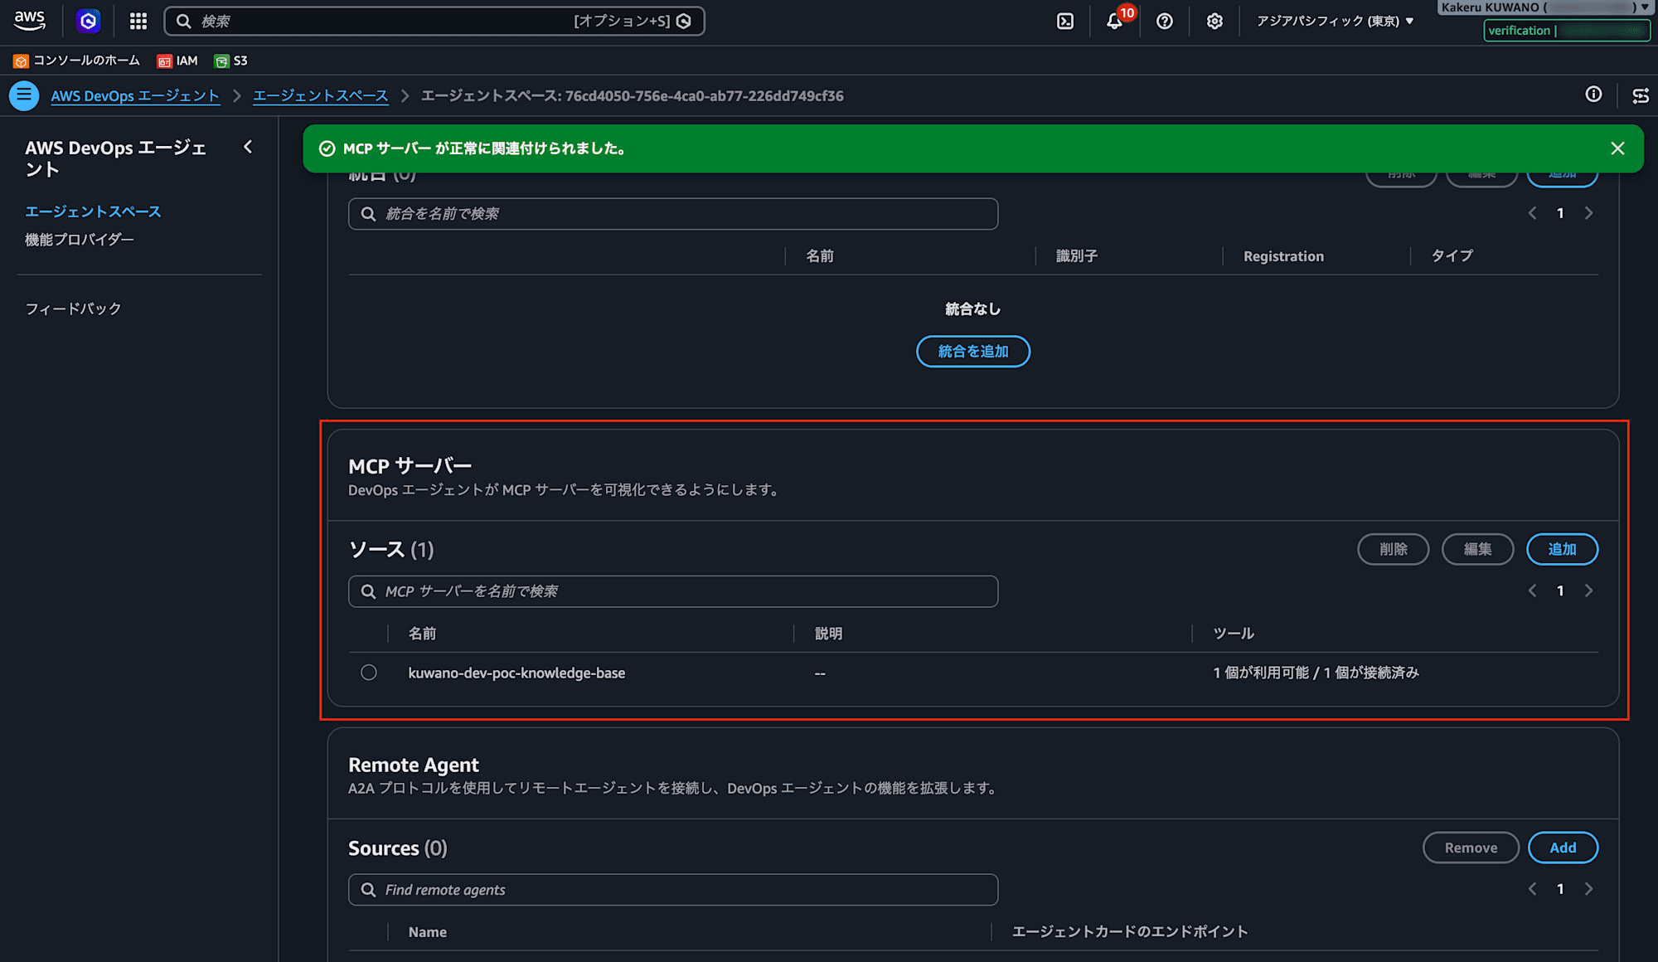The image size is (1658, 962).
Task: Open the help question mark icon
Action: [x=1165, y=22]
